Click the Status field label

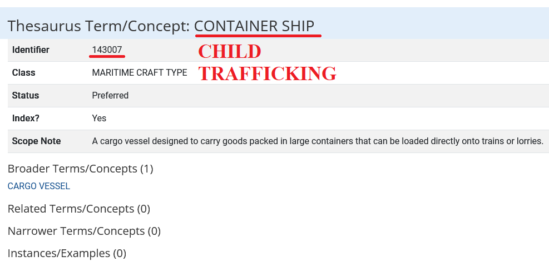pyautogui.click(x=26, y=96)
